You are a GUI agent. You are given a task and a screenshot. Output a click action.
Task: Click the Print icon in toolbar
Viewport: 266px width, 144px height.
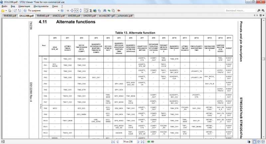tap(10, 11)
